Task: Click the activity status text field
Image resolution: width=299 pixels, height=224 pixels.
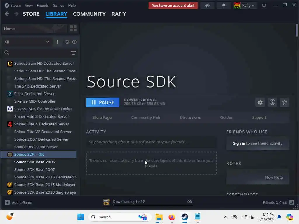Action: click(152, 142)
